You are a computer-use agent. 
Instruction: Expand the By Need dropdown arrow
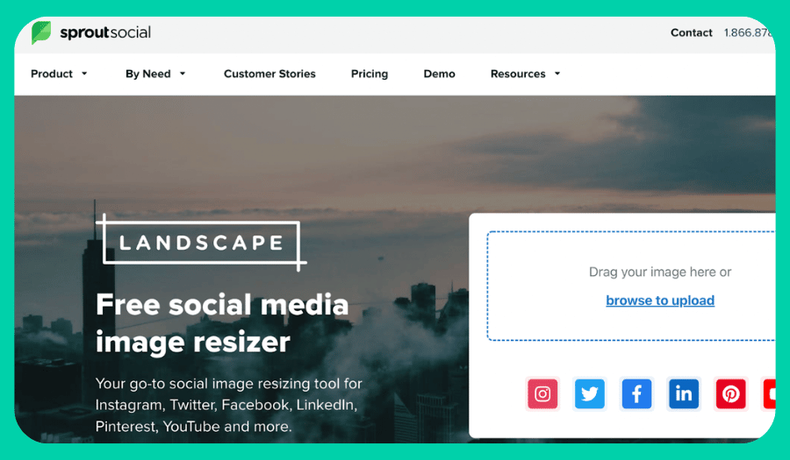[183, 74]
